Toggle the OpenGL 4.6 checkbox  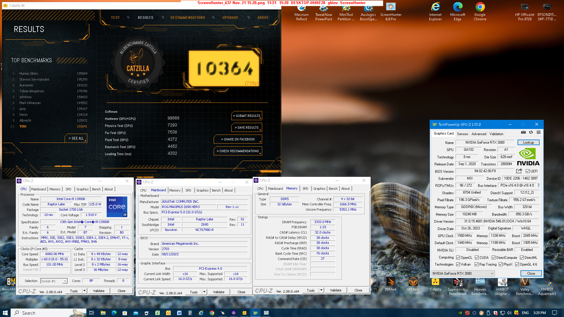[x=517, y=264]
